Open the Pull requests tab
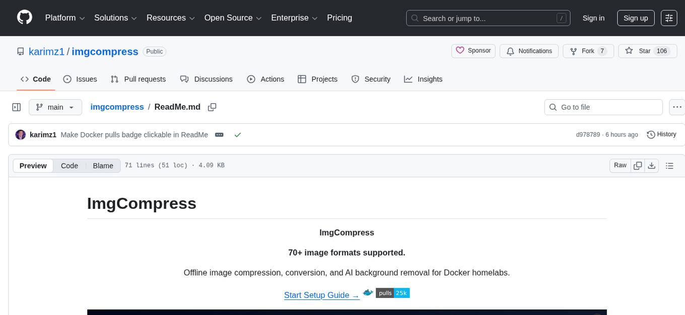Image resolution: width=685 pixels, height=315 pixels. (x=138, y=79)
